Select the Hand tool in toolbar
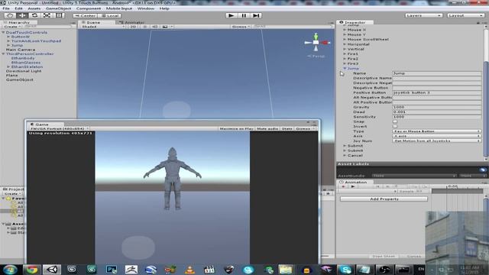Screen dimensions: 489x275 [x=10, y=15]
